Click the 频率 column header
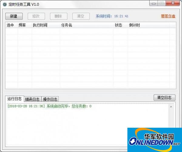 25,25
